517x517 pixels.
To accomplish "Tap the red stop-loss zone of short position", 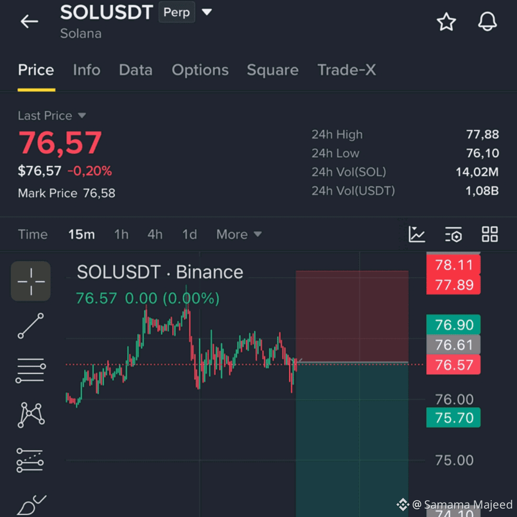I will pyautogui.click(x=352, y=316).
